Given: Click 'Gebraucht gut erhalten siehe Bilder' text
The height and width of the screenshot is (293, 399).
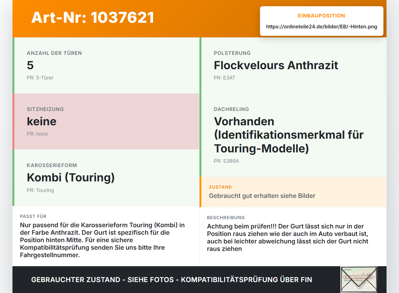Looking at the screenshot, I should point(262,196).
